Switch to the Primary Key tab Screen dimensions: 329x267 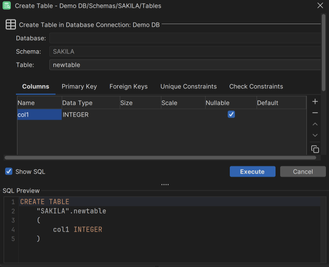(x=79, y=86)
